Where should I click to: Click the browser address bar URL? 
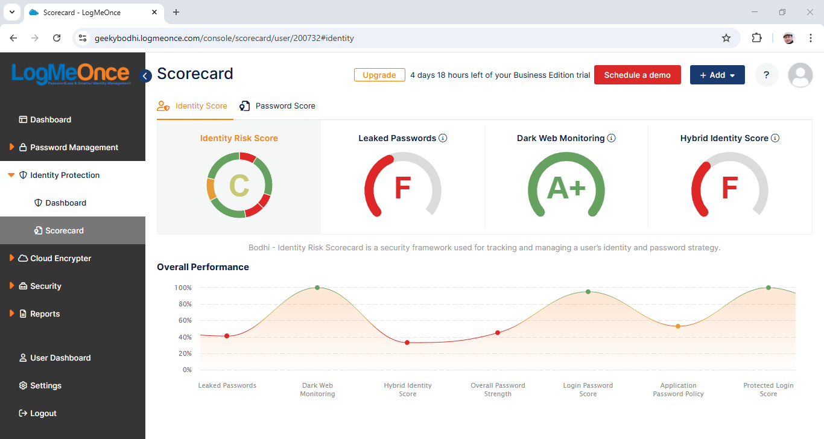[224, 38]
